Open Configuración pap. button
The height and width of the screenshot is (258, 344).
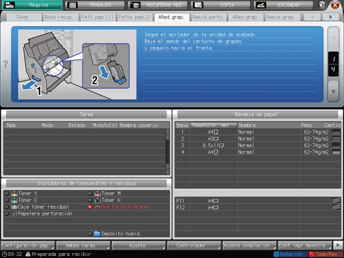click(x=28, y=245)
